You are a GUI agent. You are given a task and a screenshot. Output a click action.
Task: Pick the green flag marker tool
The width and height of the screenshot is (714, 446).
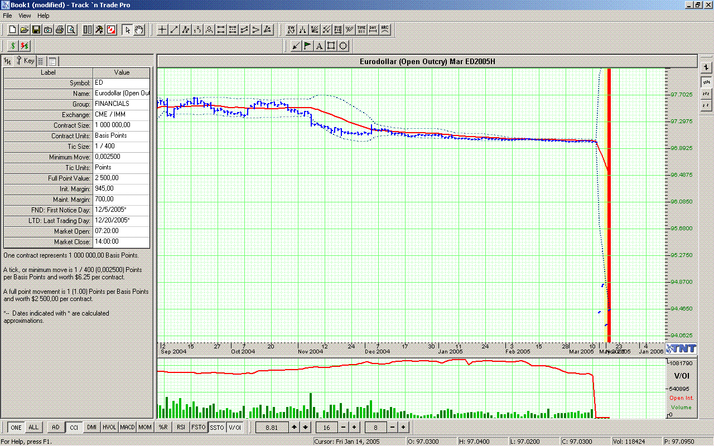(x=307, y=46)
